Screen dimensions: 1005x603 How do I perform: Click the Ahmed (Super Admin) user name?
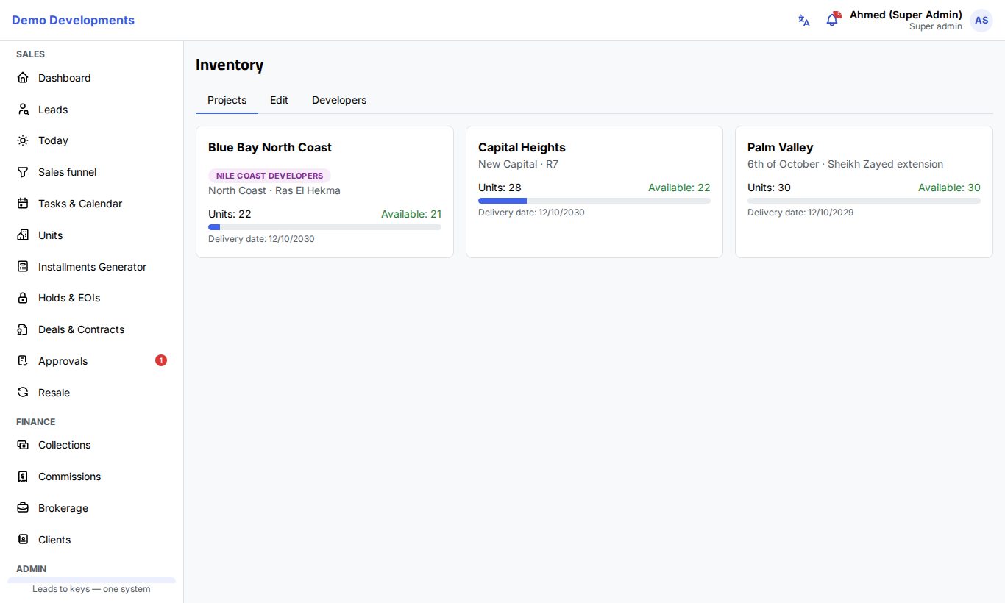click(x=906, y=15)
